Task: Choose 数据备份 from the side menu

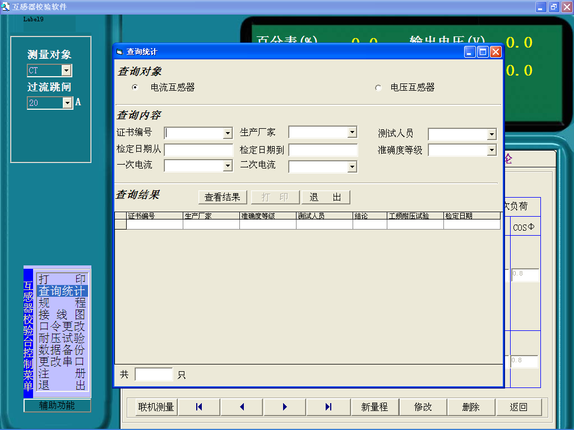Action: (62, 350)
